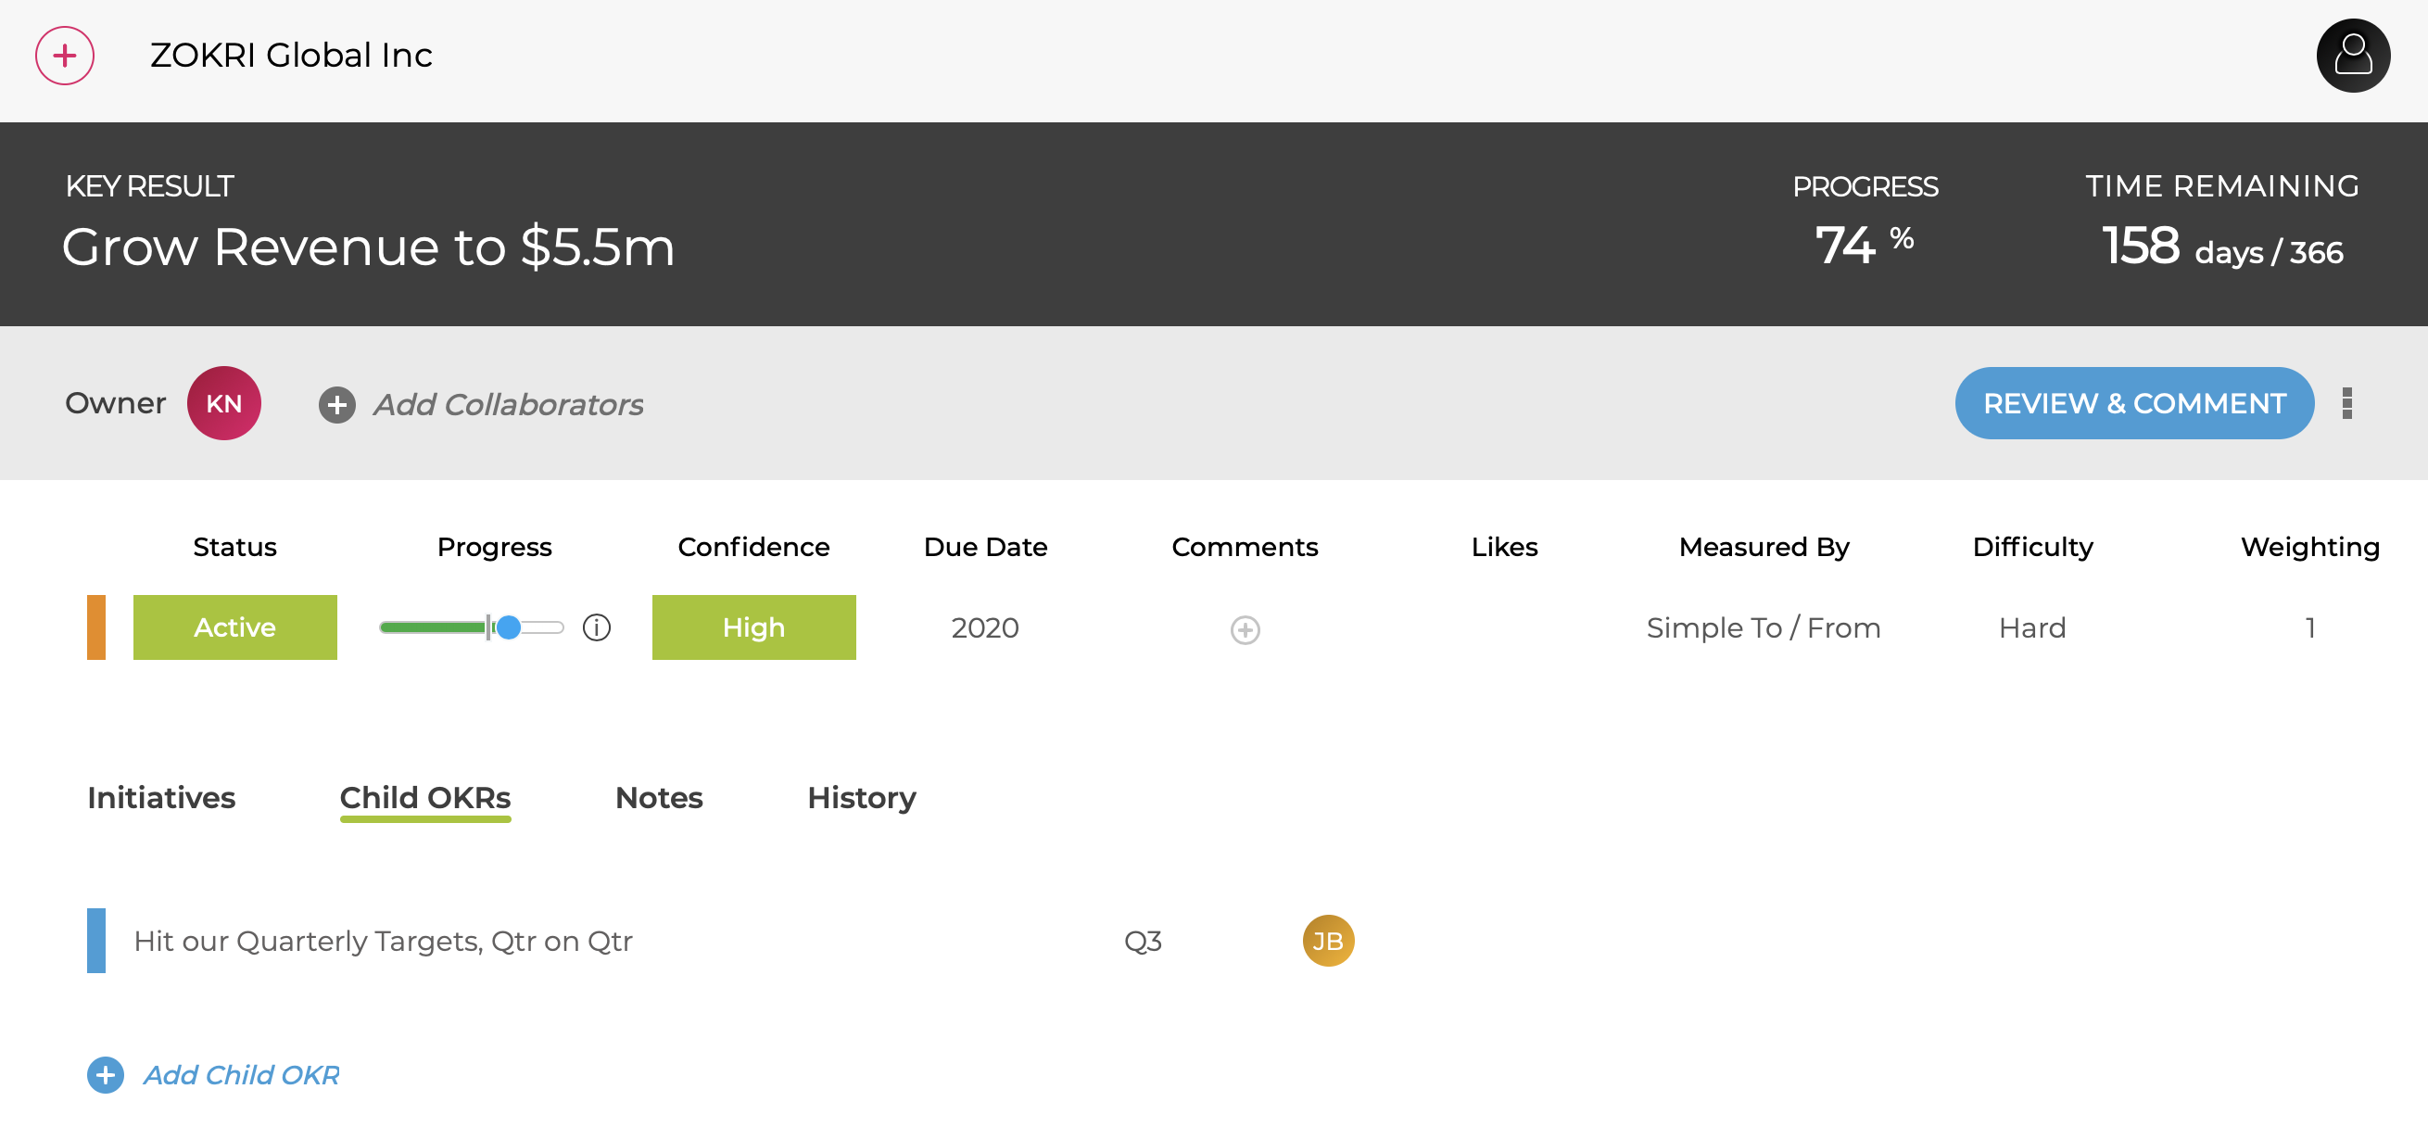The image size is (2428, 1127).
Task: Click the Add Child OKR link
Action: point(240,1075)
